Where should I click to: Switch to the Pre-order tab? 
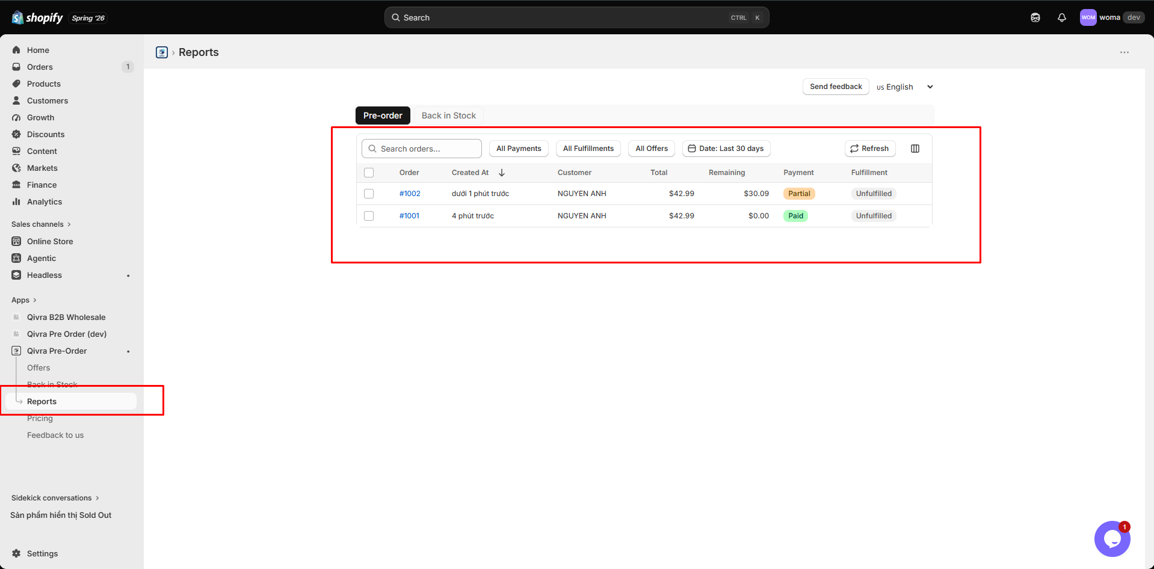point(383,115)
